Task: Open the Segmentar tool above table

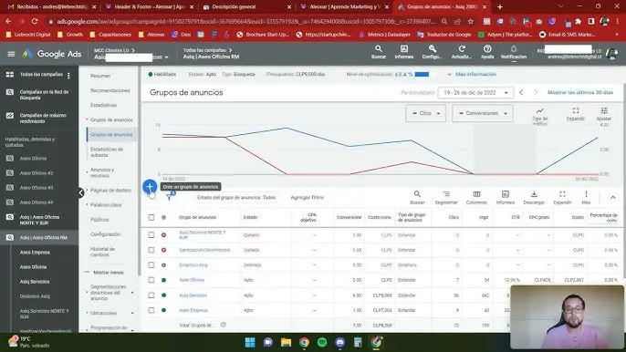Action: 446,197
